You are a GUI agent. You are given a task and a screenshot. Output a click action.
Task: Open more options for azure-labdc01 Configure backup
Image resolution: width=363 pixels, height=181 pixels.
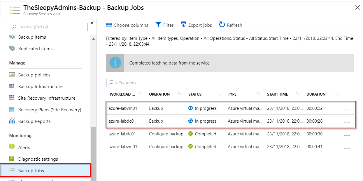347,136
